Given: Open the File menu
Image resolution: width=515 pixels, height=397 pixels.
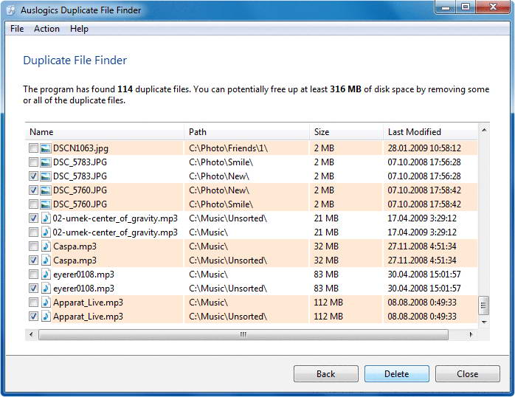Looking at the screenshot, I should pos(17,29).
